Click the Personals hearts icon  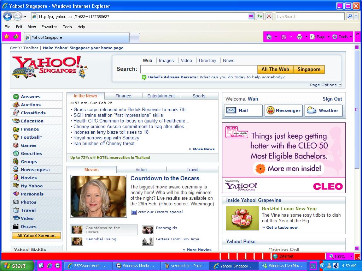[16, 194]
